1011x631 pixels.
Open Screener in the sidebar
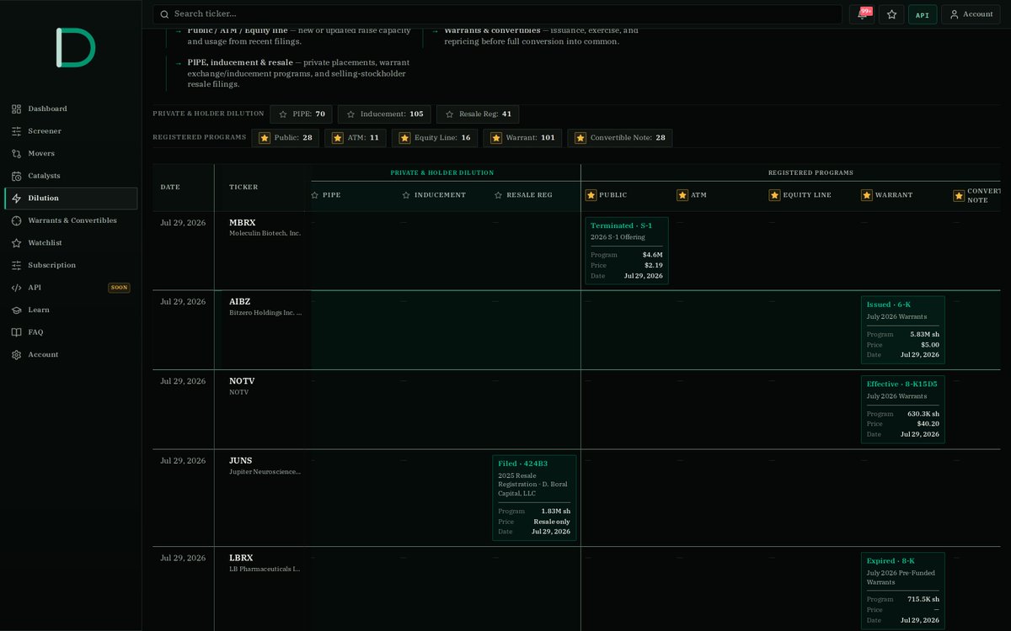[71, 131]
